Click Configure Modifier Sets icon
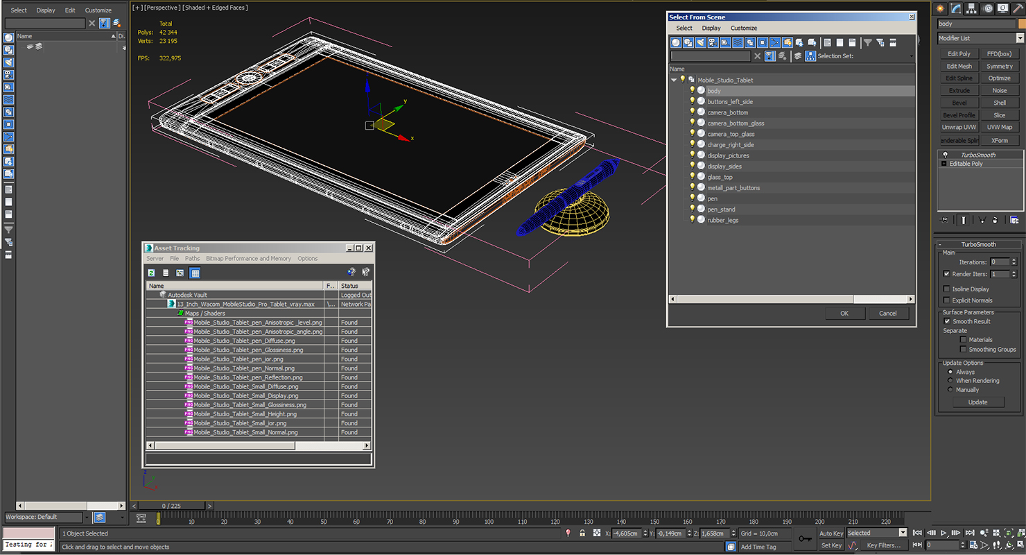 (1014, 220)
